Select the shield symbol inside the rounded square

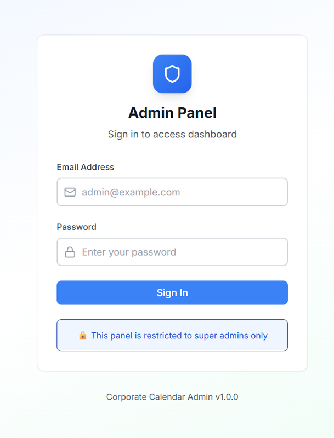[x=172, y=74]
